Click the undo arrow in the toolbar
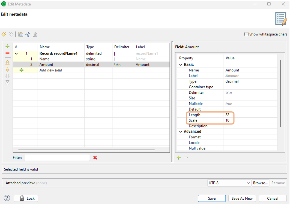290x204 pixels. 4,34
